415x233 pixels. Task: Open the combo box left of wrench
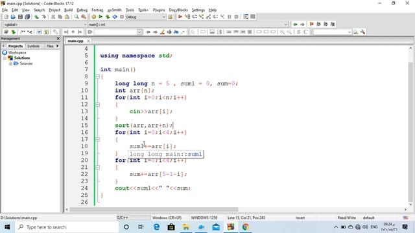click(x=333, y=32)
